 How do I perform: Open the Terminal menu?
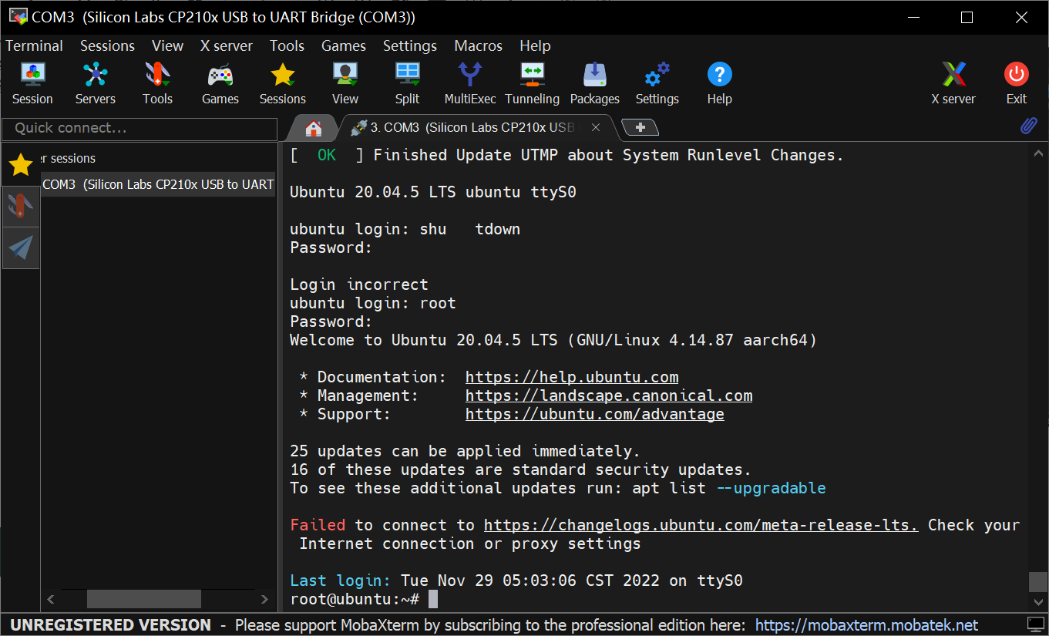pos(35,45)
